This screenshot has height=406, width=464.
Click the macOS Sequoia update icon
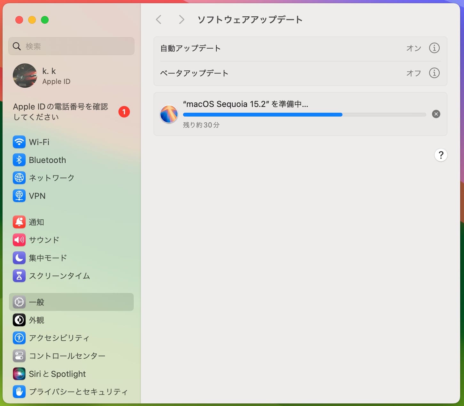click(169, 114)
